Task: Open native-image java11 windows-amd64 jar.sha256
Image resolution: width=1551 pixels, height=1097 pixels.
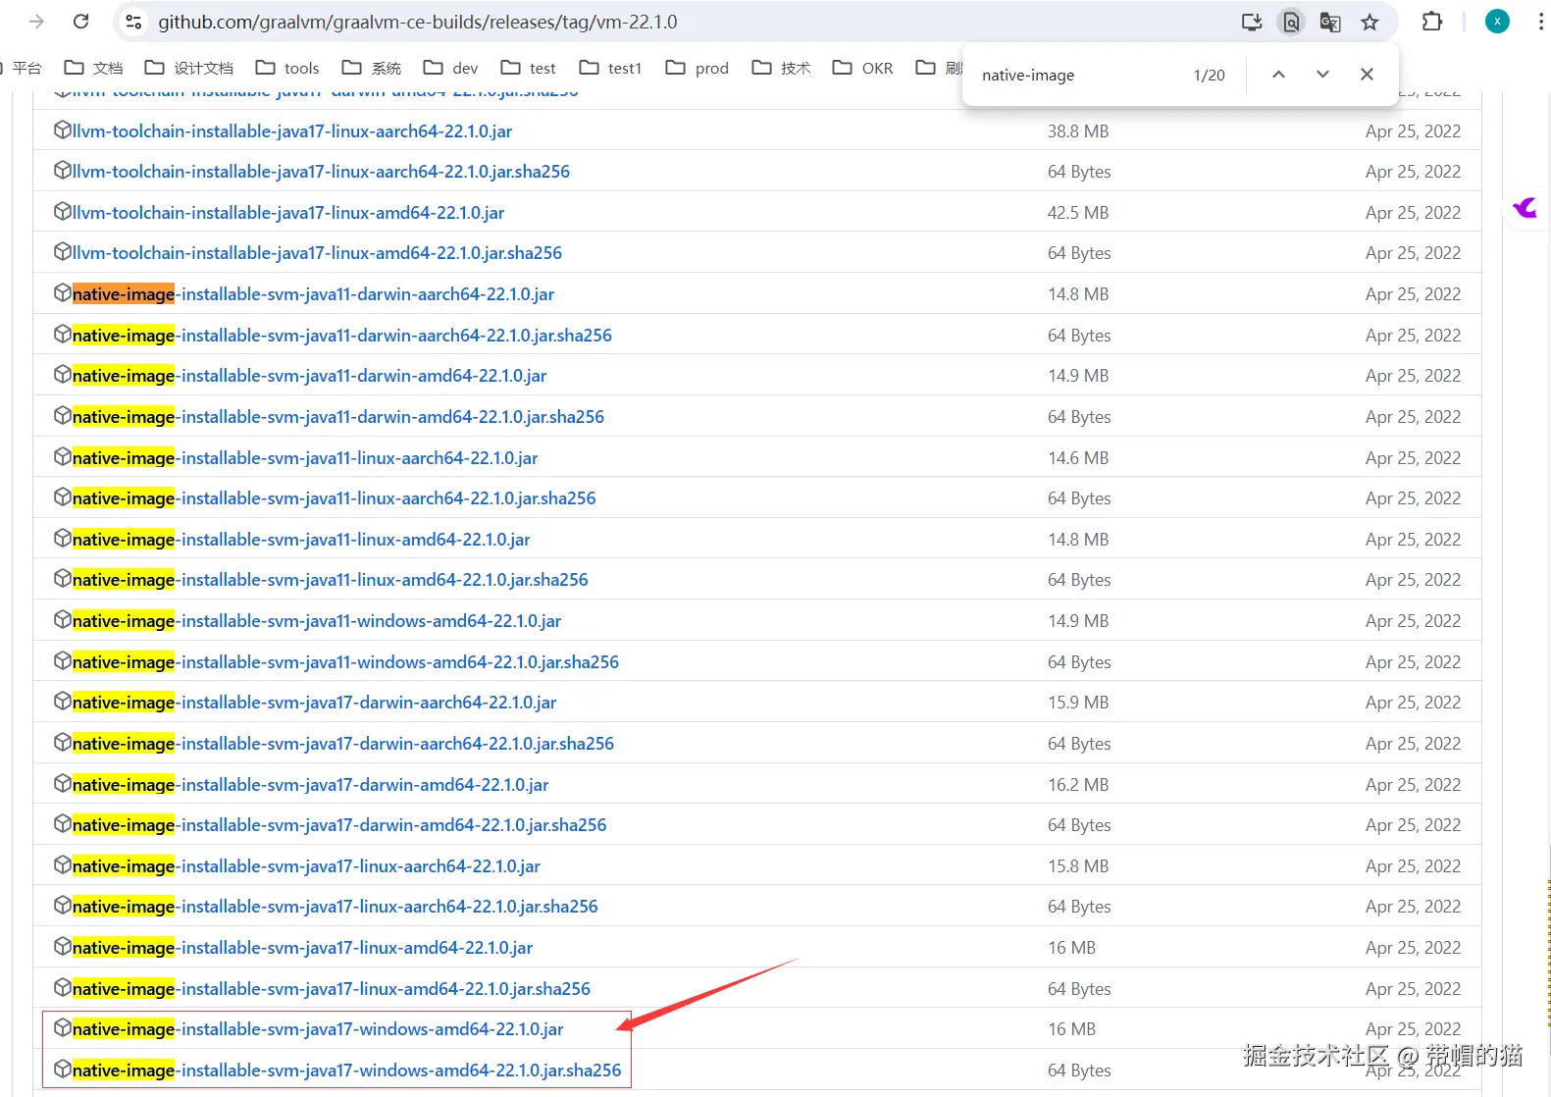Action: pos(345,662)
